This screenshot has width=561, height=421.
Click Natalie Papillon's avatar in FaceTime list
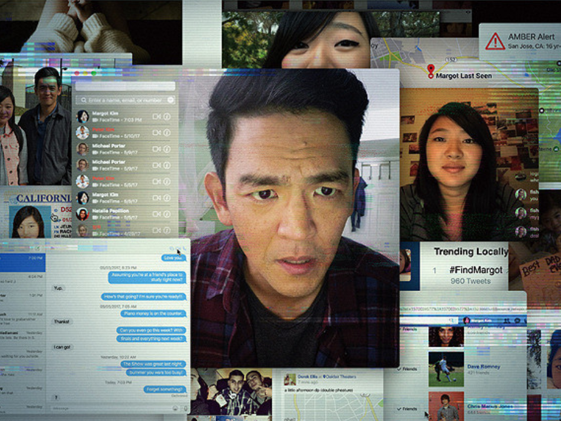tap(82, 214)
